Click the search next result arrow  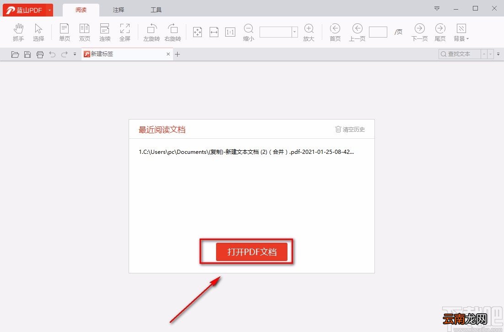(x=491, y=54)
